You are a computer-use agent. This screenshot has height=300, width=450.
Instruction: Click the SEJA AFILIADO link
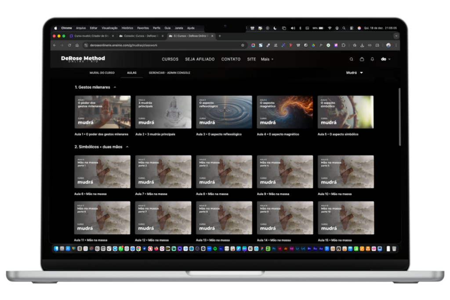[x=200, y=59]
